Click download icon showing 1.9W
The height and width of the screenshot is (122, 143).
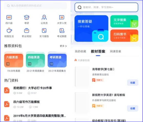[x=30, y=107]
